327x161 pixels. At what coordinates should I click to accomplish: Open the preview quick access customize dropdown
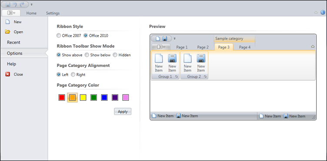174,38
